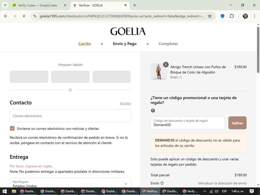260x195 pixels.
Task: Stop loading the page
Action: 24,16
